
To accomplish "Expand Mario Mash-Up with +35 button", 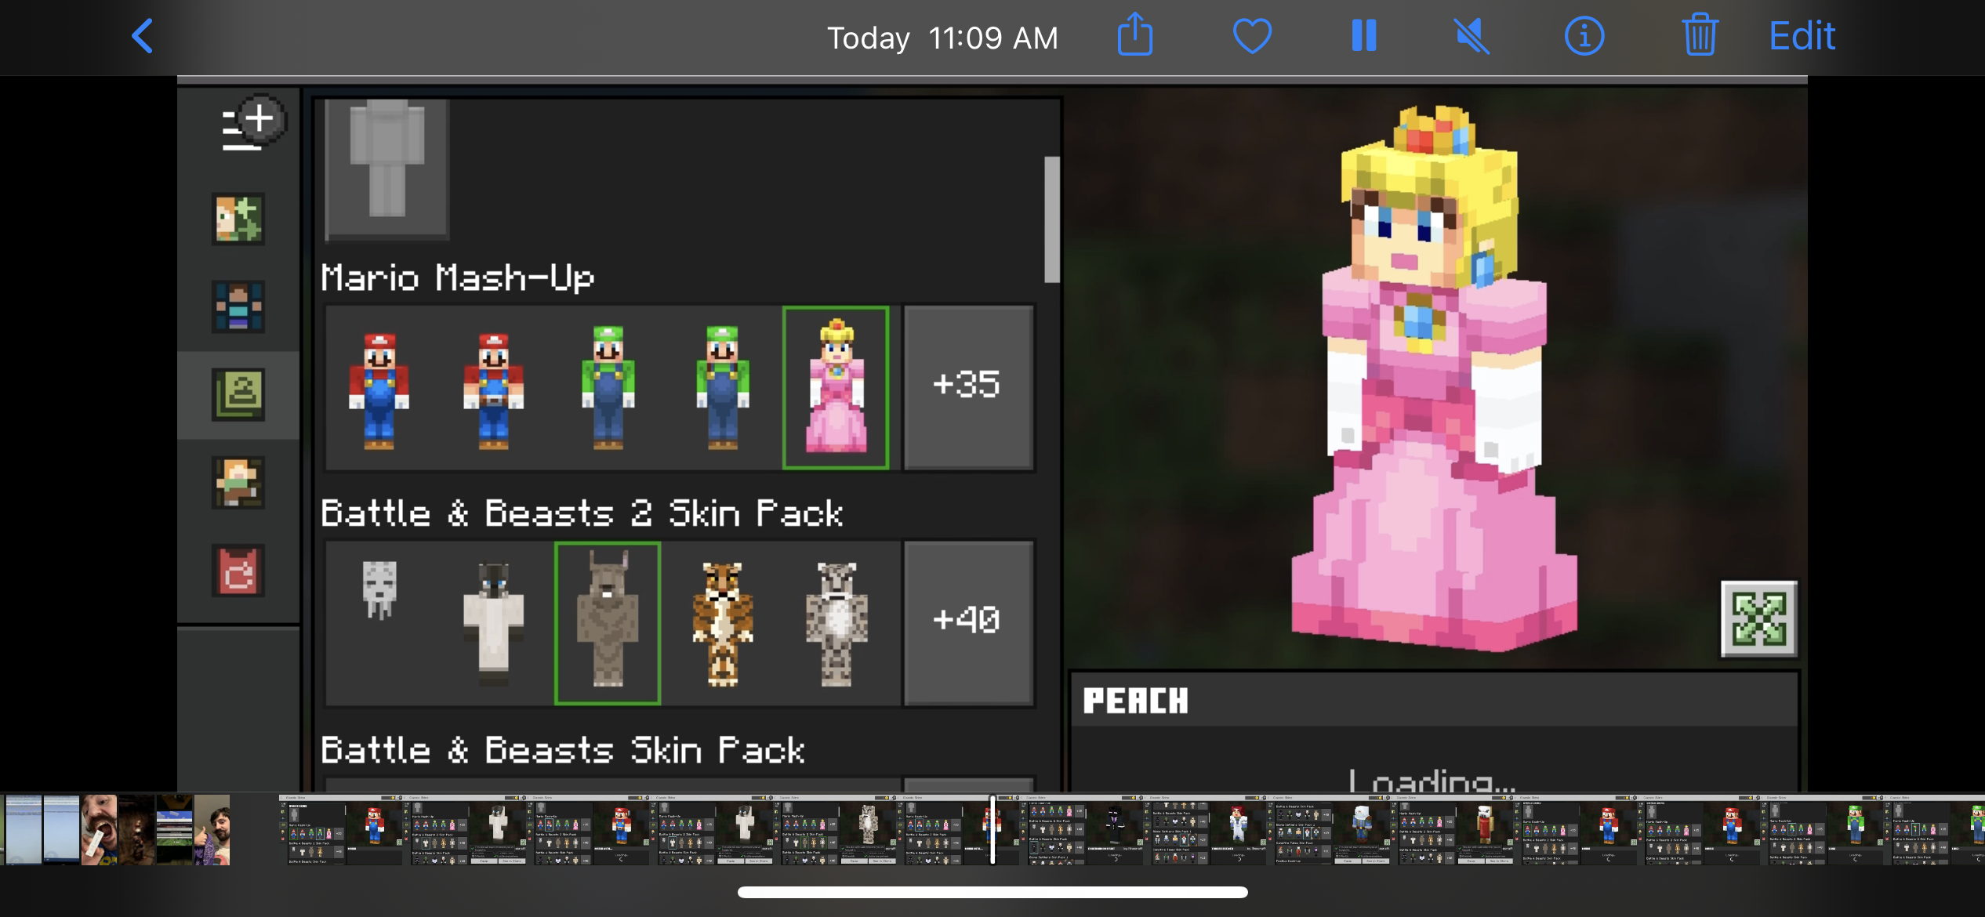I will pos(967,386).
